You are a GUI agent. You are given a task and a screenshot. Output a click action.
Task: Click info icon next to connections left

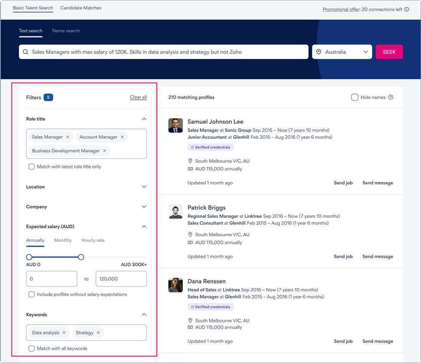pyautogui.click(x=407, y=9)
